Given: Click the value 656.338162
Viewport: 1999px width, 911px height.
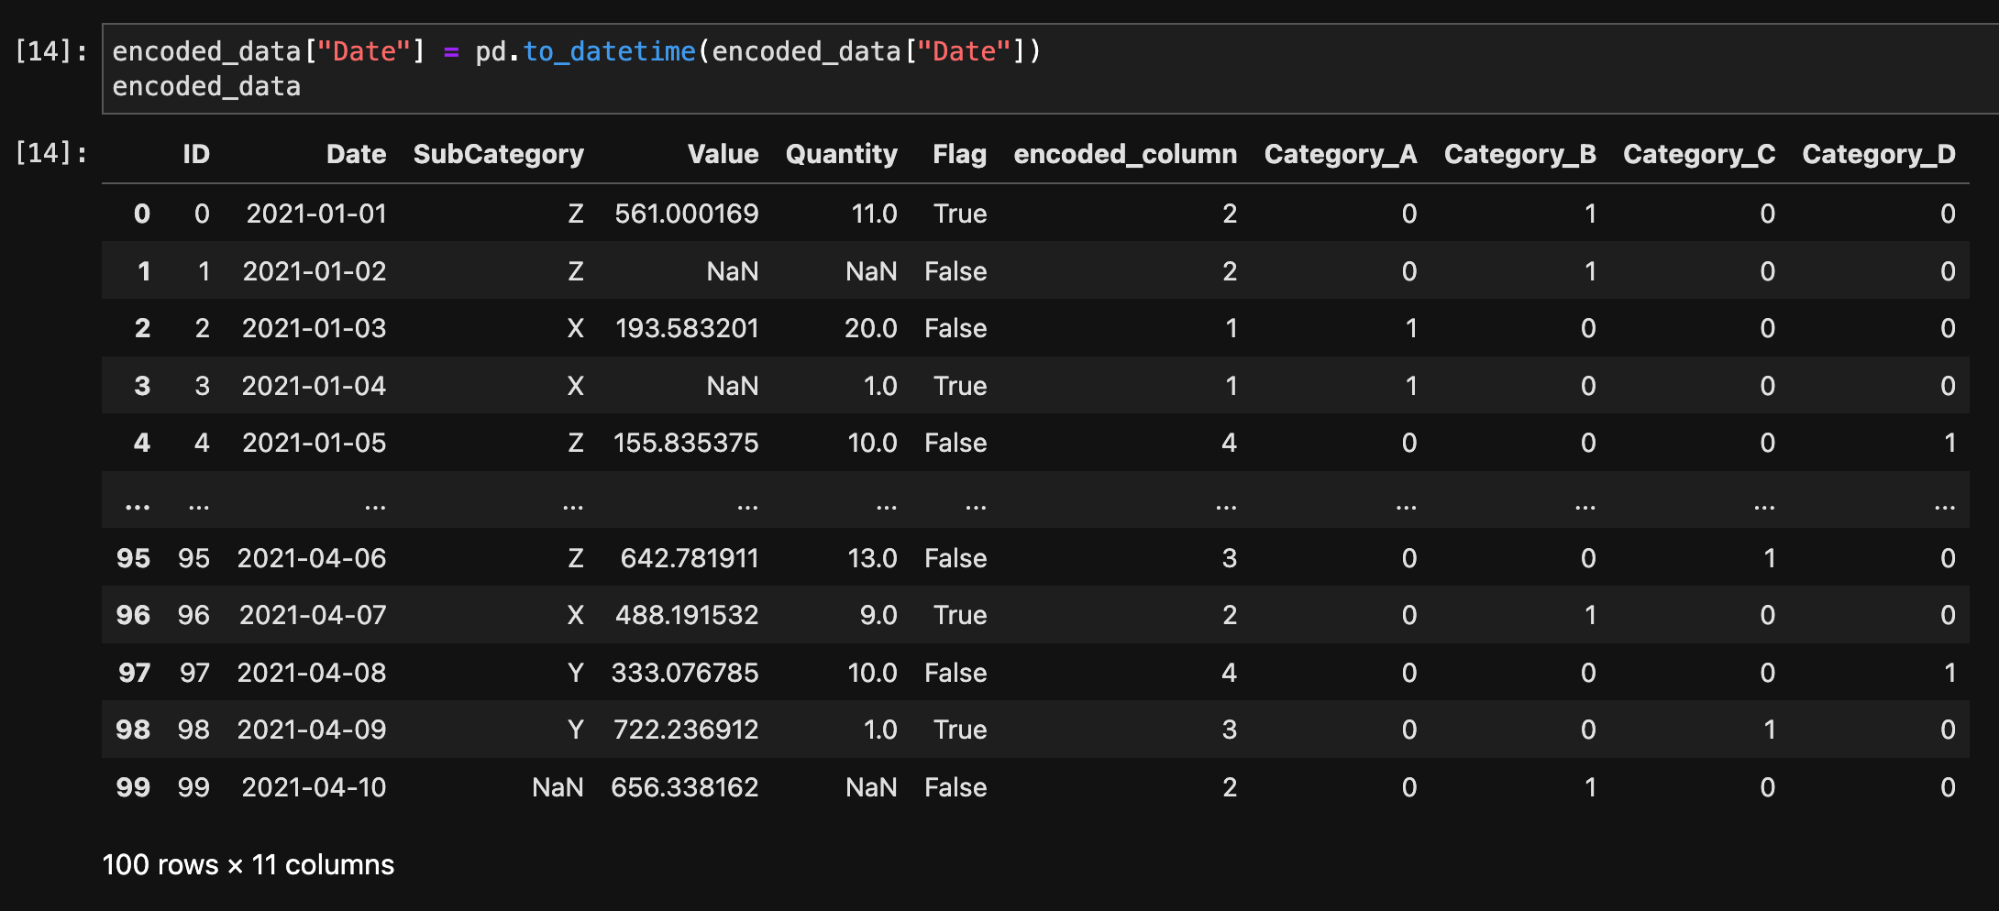Looking at the screenshot, I should tap(685, 787).
